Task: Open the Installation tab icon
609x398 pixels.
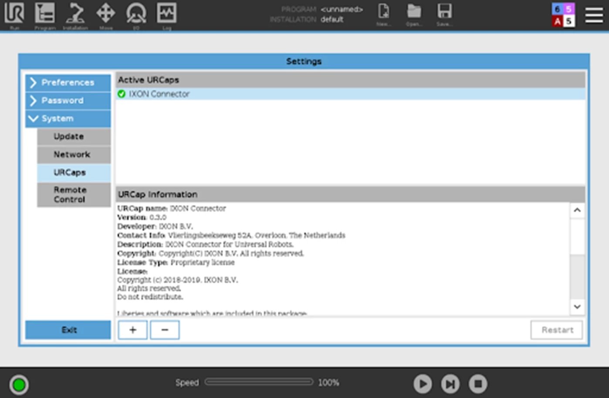Action: click(75, 15)
